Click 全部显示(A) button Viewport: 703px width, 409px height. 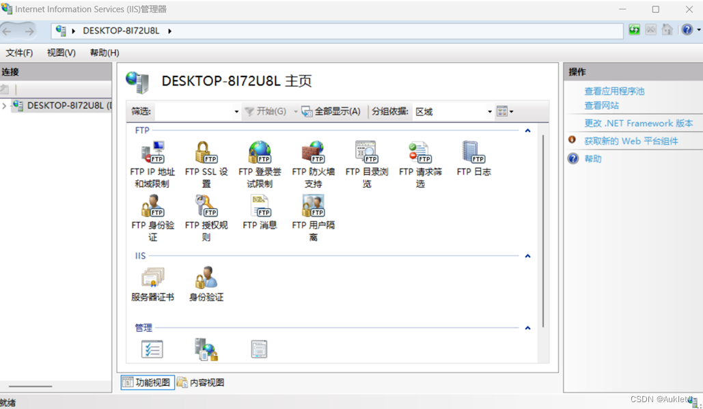tap(331, 111)
